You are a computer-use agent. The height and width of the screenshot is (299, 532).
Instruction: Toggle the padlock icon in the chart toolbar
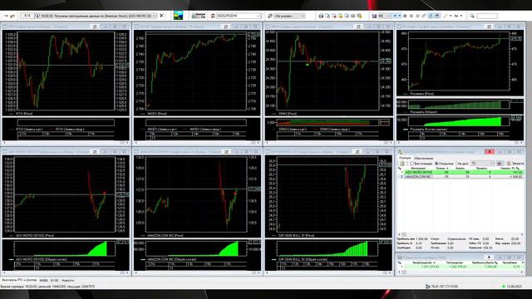coord(431,16)
